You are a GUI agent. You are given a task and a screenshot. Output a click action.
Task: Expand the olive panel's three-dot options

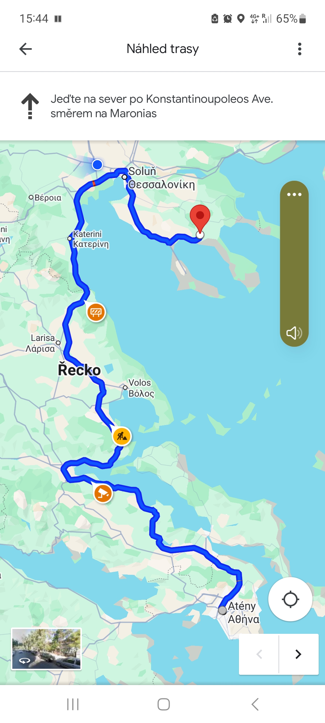point(294,194)
